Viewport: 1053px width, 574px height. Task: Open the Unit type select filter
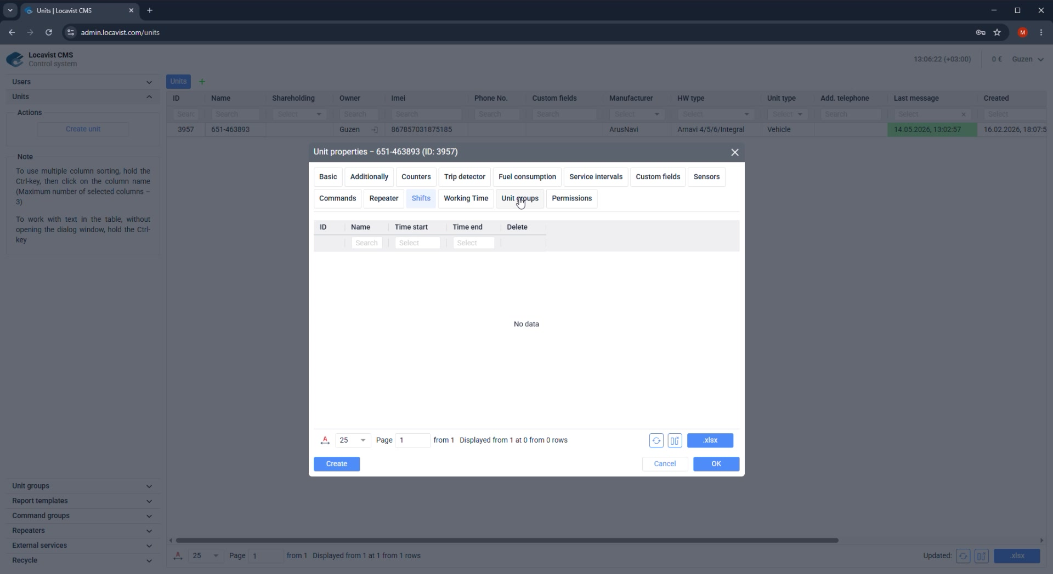coord(787,114)
